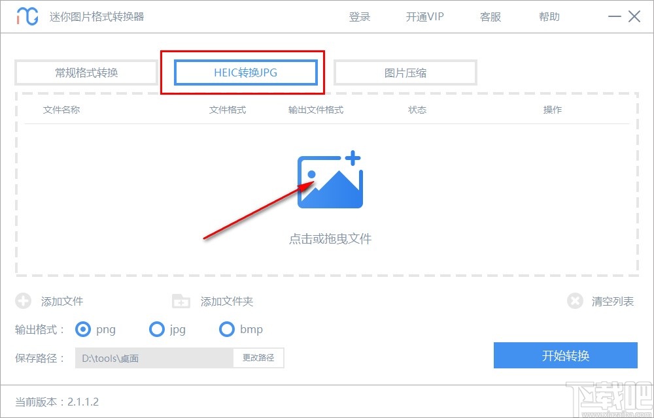Open the 登录 login option
The height and width of the screenshot is (418, 654).
point(359,16)
